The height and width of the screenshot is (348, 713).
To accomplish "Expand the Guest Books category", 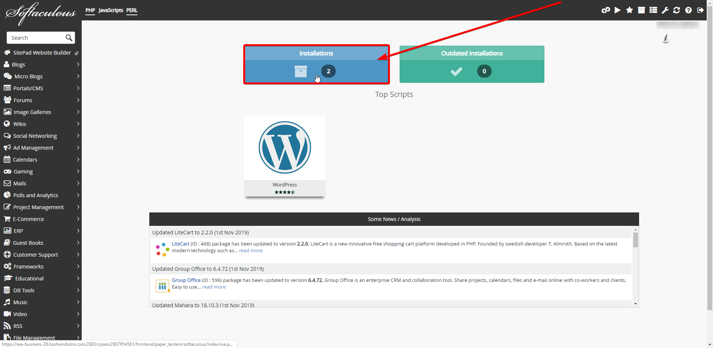I will [78, 243].
